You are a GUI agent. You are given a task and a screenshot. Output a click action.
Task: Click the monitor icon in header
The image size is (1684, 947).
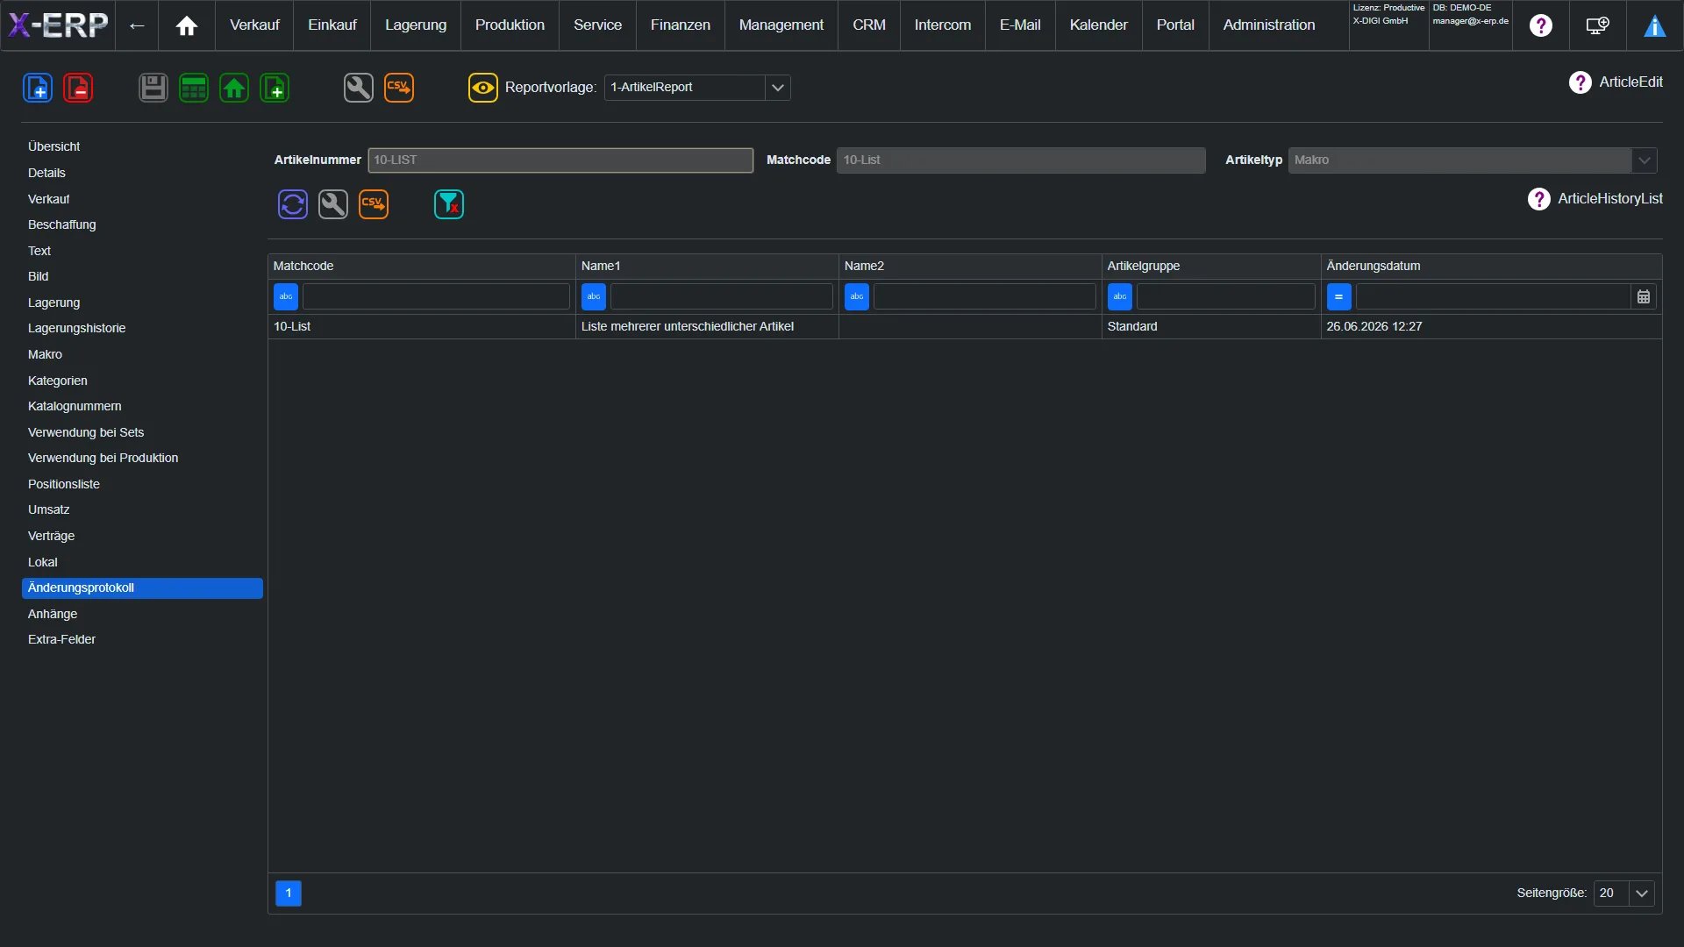[x=1598, y=25]
